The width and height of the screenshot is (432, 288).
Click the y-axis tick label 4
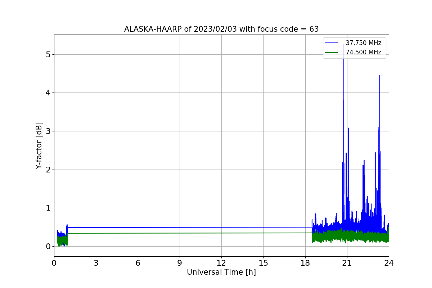pos(48,93)
